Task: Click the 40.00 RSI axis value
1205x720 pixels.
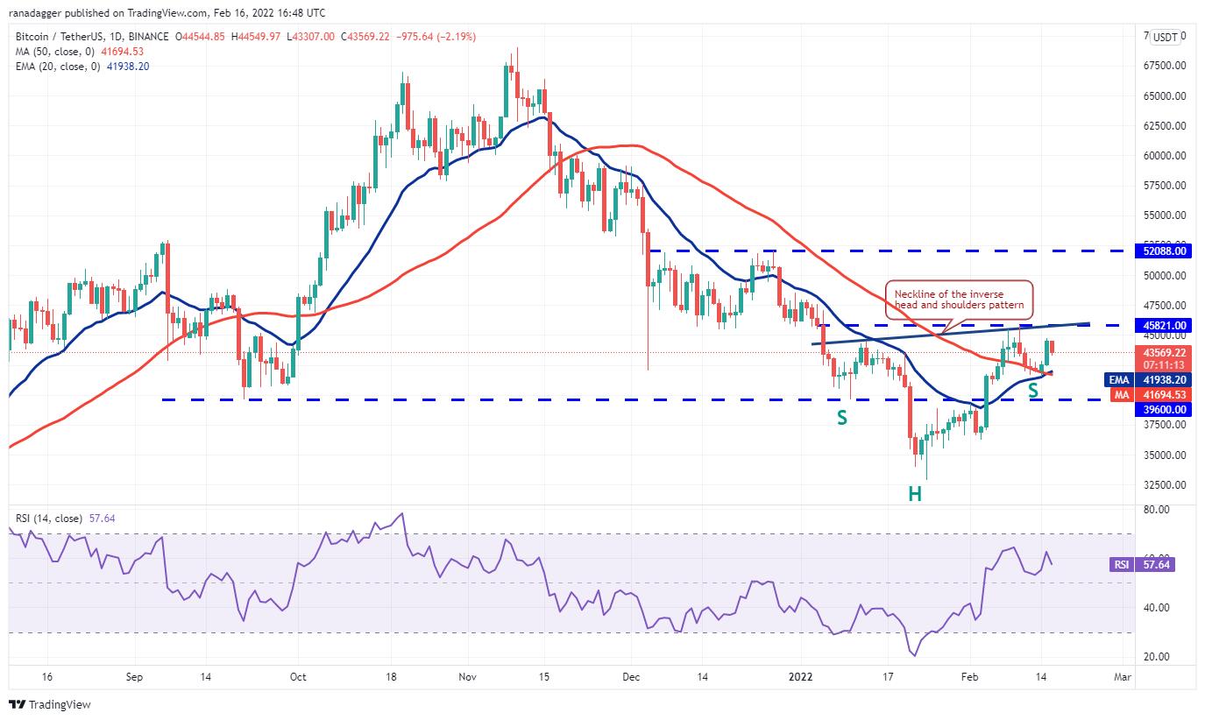Action: [x=1158, y=608]
